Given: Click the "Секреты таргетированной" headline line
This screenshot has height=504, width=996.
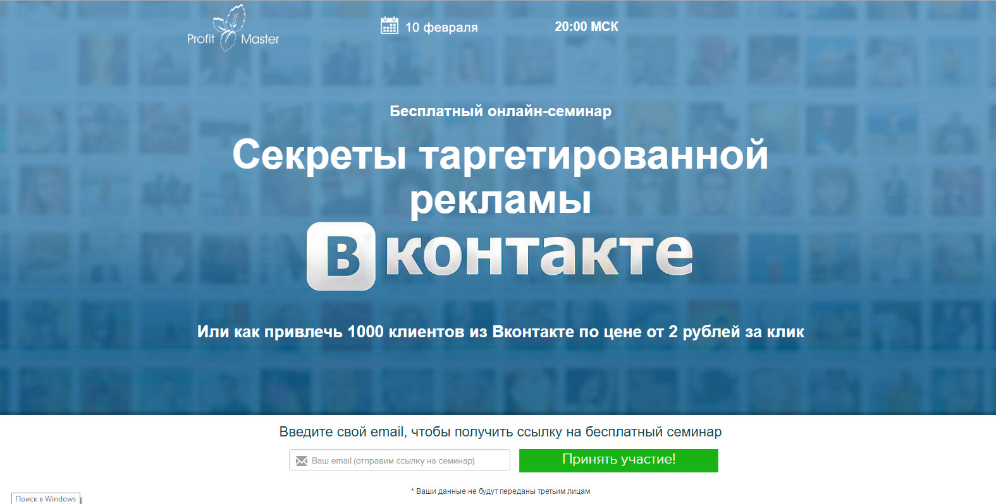Looking at the screenshot, I should pos(500,155).
